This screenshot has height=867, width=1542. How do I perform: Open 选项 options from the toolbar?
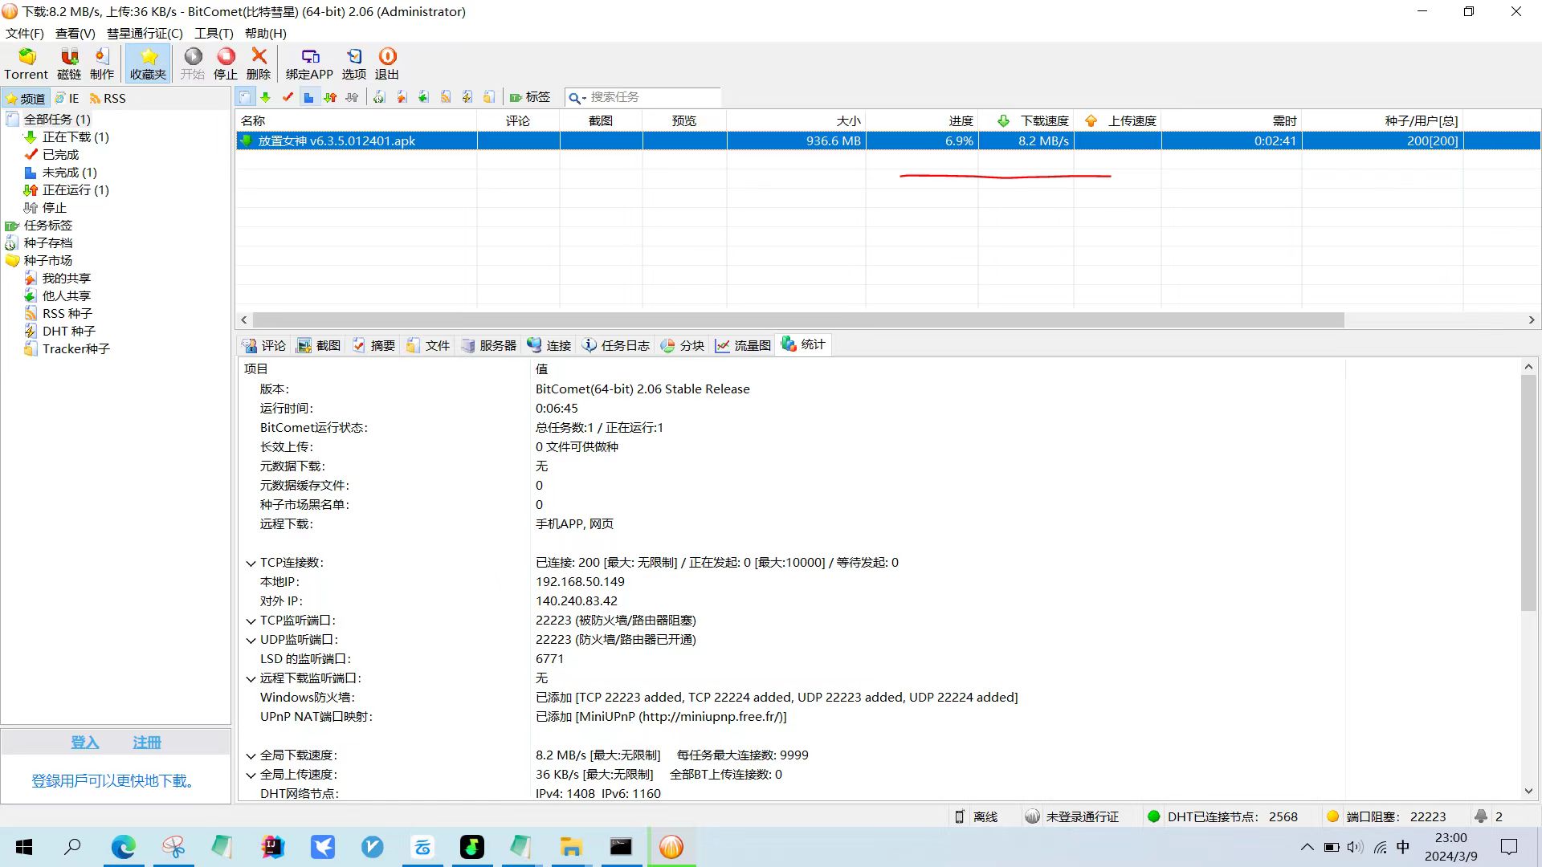click(354, 63)
